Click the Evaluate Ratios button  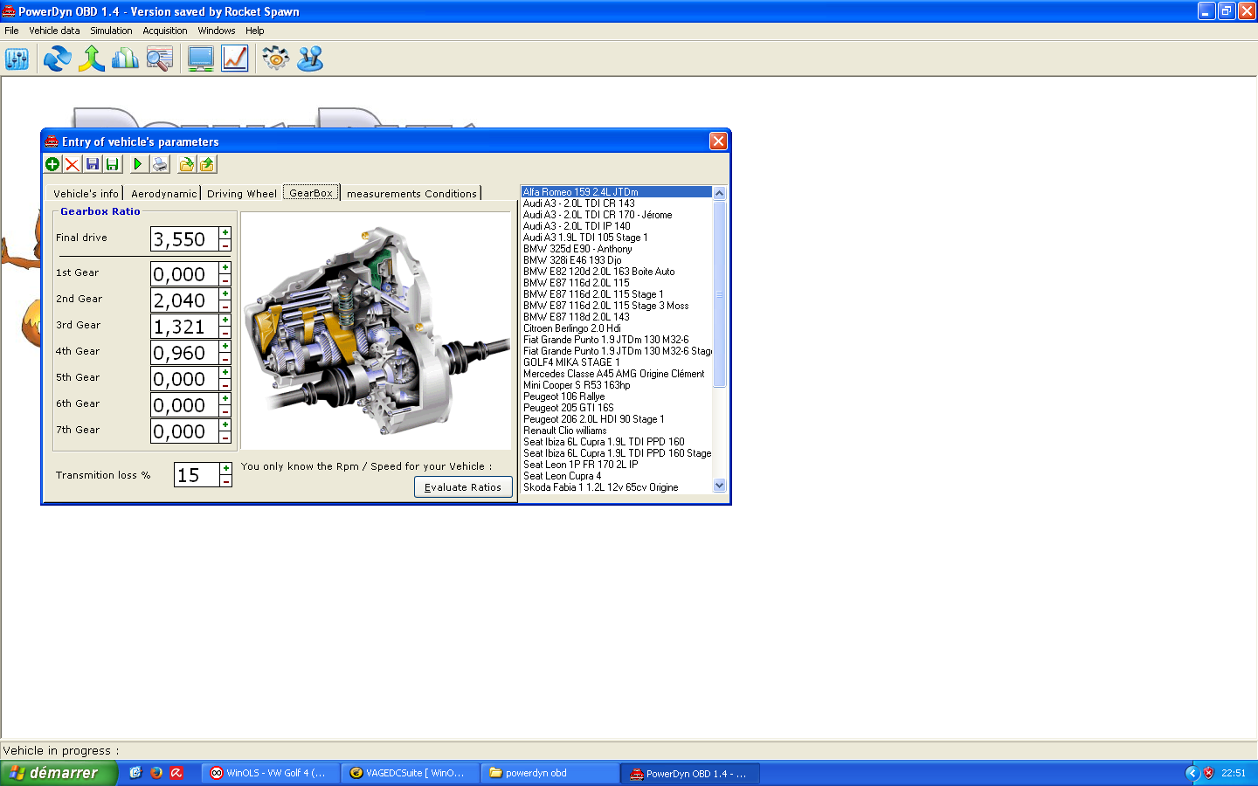463,486
